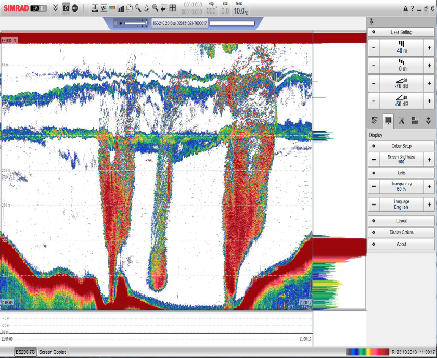Expand the User Setting menu
Viewport: 437px width, 358px height.
coord(401,32)
